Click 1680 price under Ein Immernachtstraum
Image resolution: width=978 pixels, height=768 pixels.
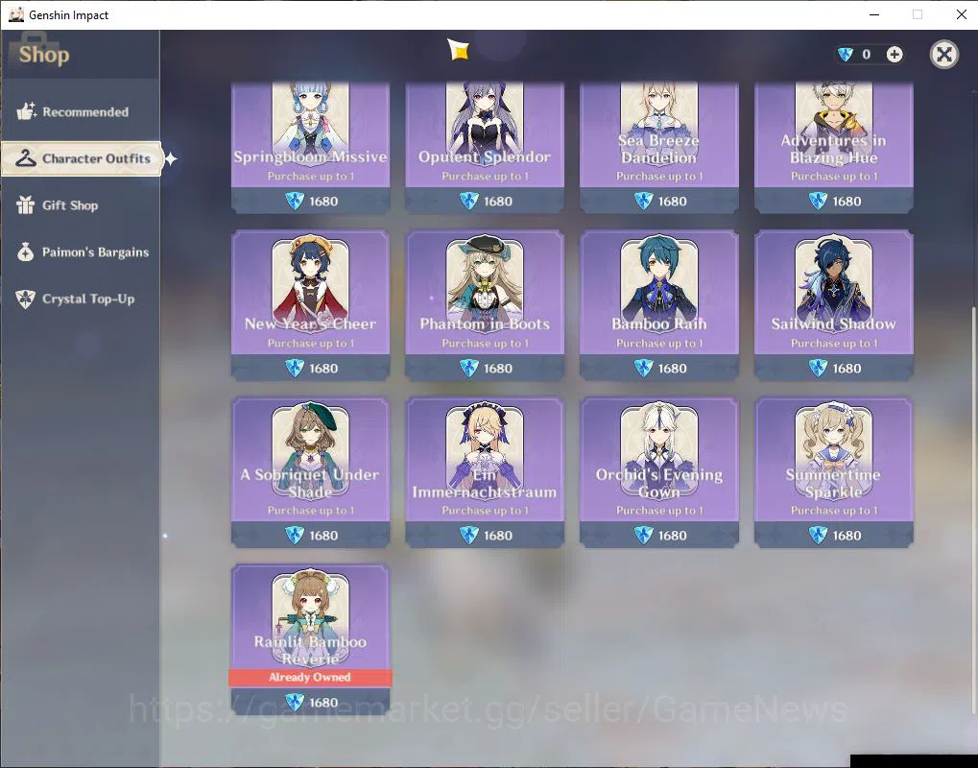coord(485,536)
